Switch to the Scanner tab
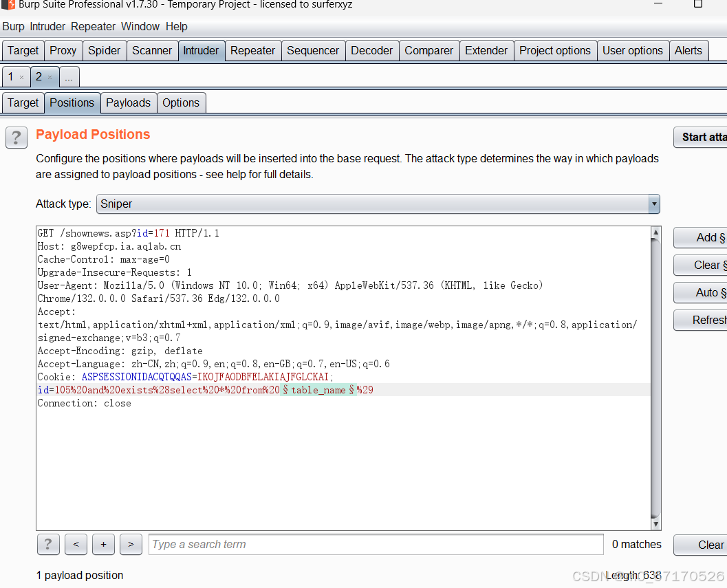Image resolution: width=727 pixels, height=588 pixels. 152,50
